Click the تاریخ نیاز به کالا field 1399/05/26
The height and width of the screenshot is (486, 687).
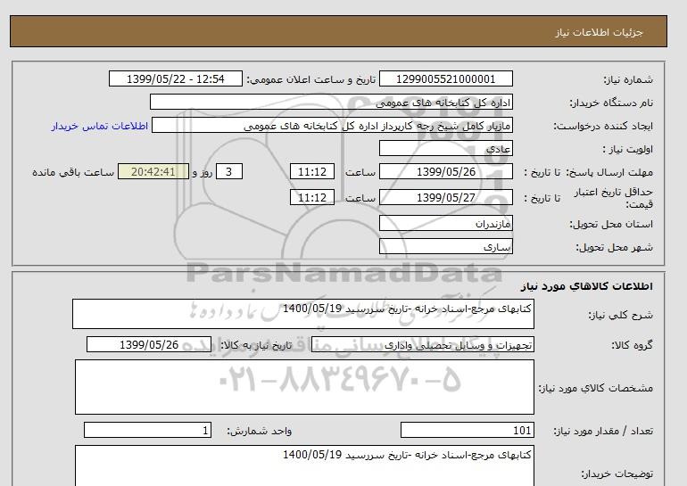click(x=149, y=344)
